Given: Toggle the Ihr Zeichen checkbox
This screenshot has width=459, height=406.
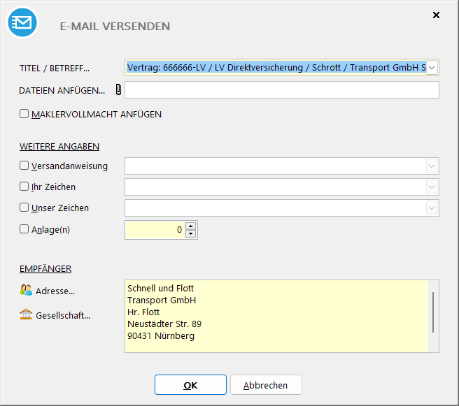Looking at the screenshot, I should click(24, 187).
